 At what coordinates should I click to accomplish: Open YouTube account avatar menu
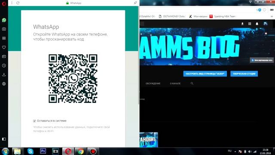[x=265, y=24]
